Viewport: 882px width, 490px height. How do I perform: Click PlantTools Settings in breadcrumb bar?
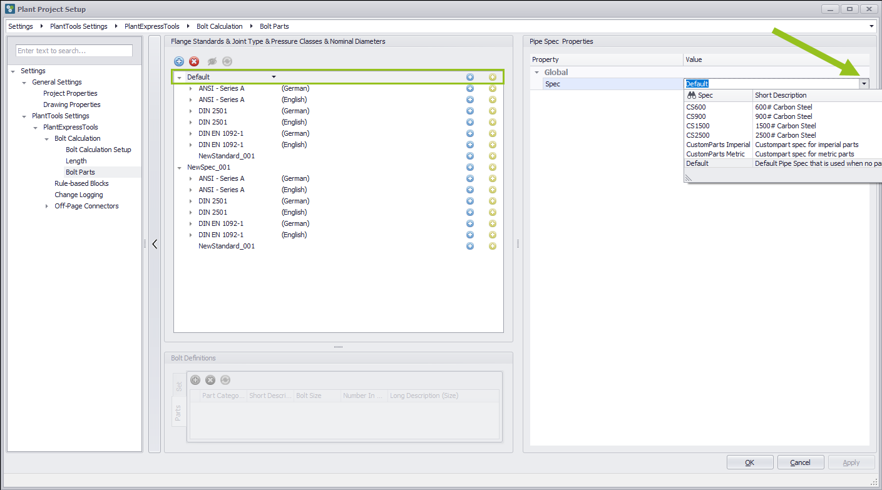coord(79,26)
